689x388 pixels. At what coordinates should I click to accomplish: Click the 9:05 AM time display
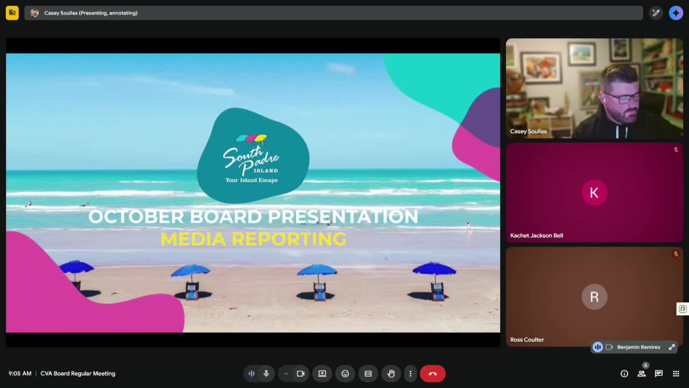(x=20, y=373)
